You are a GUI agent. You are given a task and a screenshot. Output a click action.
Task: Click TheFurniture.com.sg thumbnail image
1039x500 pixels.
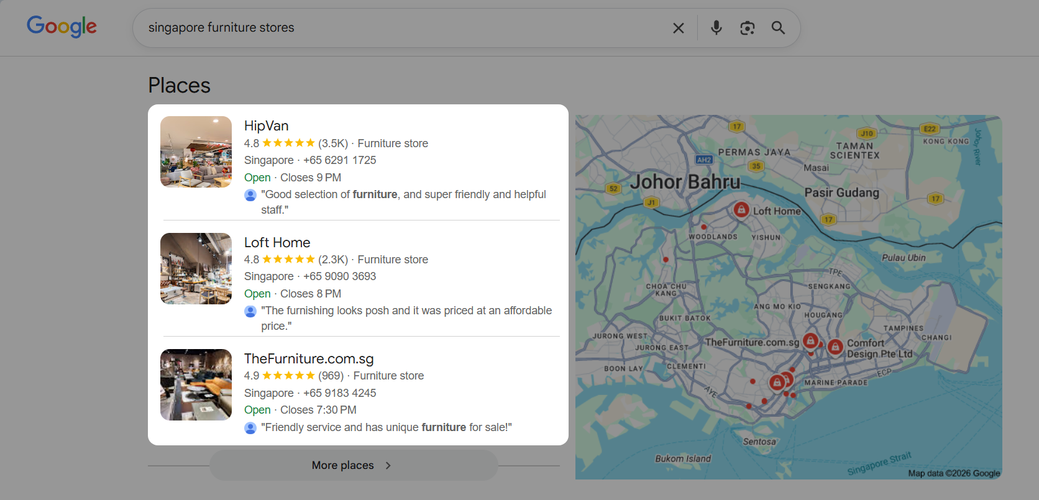tap(196, 384)
